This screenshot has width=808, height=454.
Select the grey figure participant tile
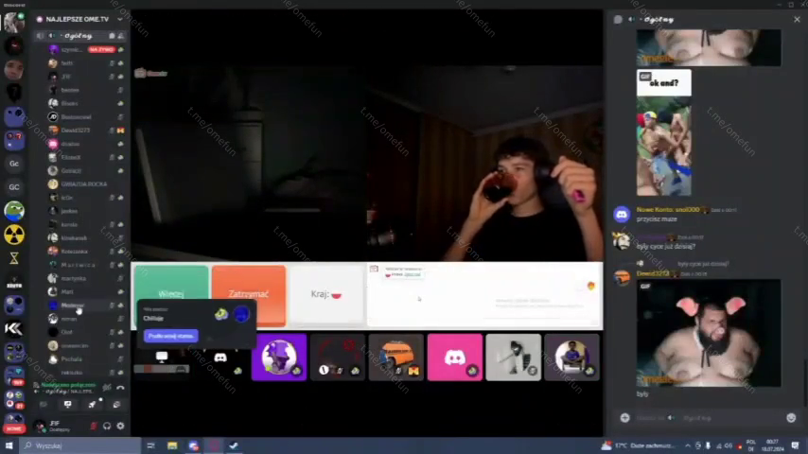pyautogui.click(x=513, y=358)
